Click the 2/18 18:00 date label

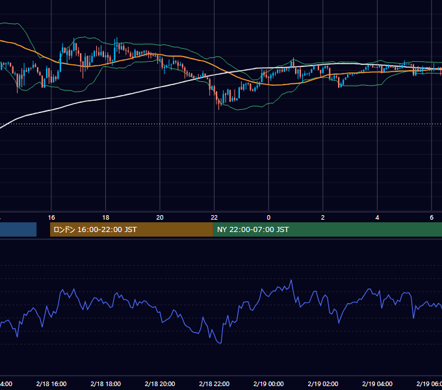click(x=106, y=383)
